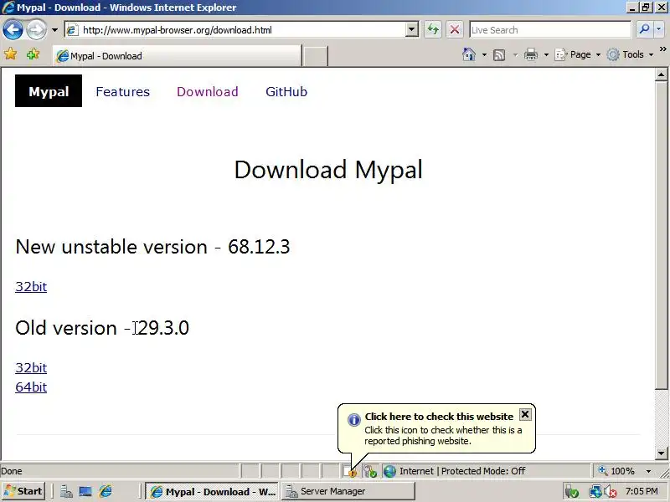The image size is (670, 502).
Task: Expand the Home button dropdown arrow
Action: (484, 54)
